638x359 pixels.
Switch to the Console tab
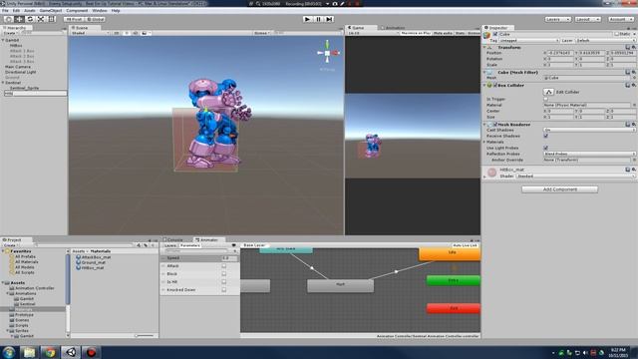[x=172, y=239]
